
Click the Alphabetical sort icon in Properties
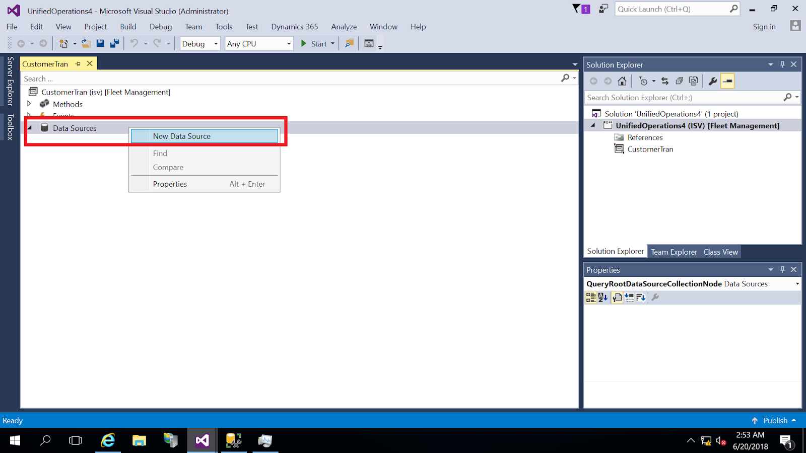pyautogui.click(x=603, y=297)
